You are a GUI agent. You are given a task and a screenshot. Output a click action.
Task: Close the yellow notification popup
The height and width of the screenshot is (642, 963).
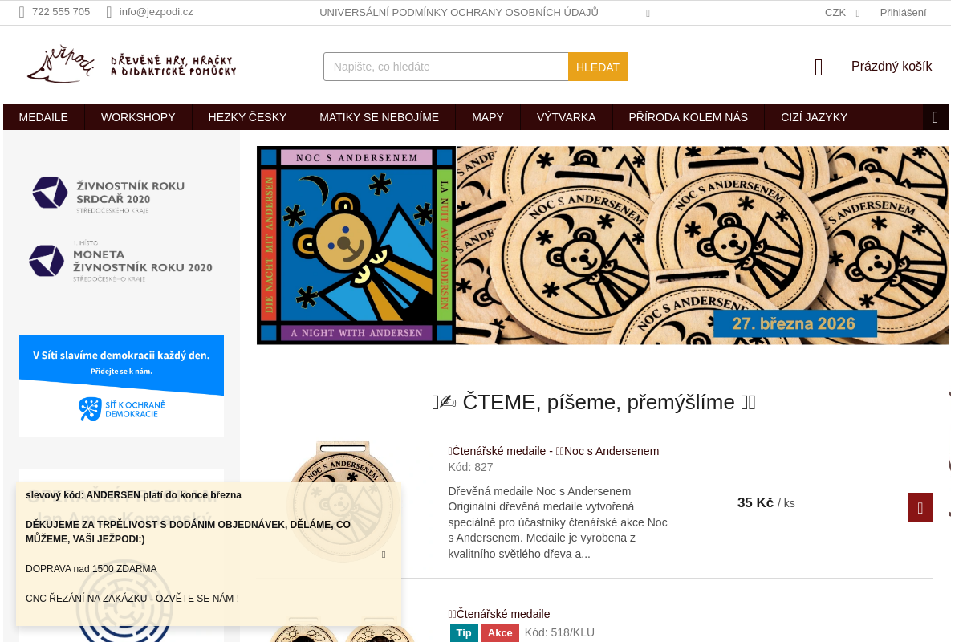coord(384,555)
